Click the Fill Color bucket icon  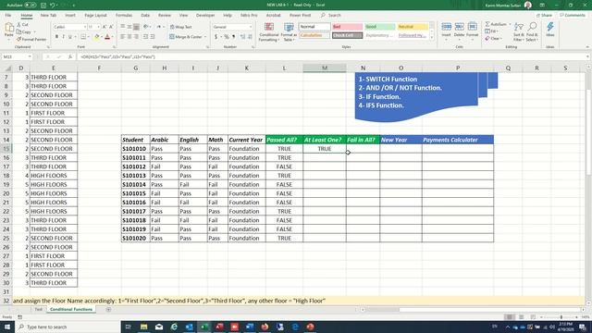(x=96, y=37)
